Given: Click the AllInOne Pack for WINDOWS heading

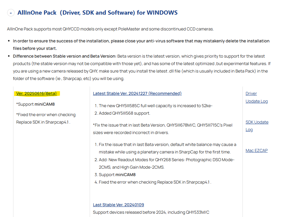Looking at the screenshot, I should 97,13.
